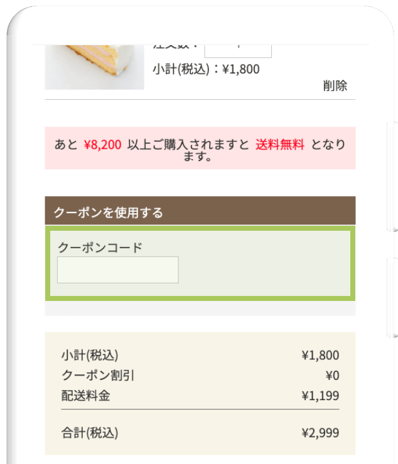The height and width of the screenshot is (464, 398).
Task: Click the red ¥8,200 amount in banner
Action: [x=102, y=145]
